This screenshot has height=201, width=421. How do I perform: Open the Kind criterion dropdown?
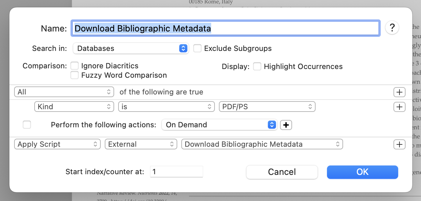point(74,107)
